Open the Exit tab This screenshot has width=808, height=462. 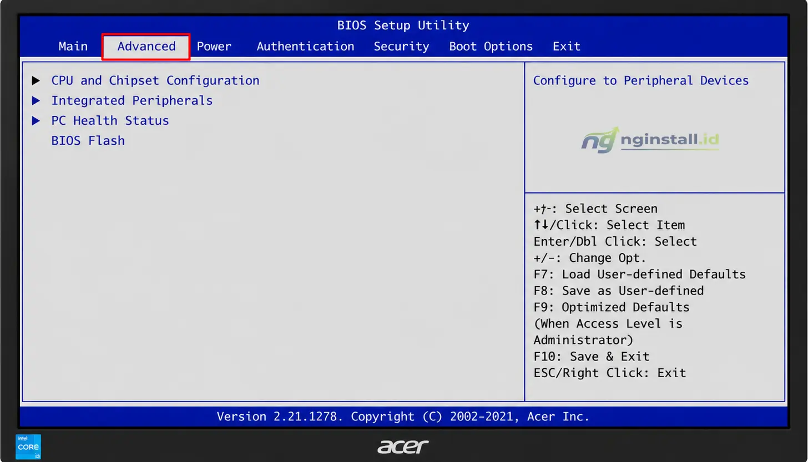click(567, 47)
